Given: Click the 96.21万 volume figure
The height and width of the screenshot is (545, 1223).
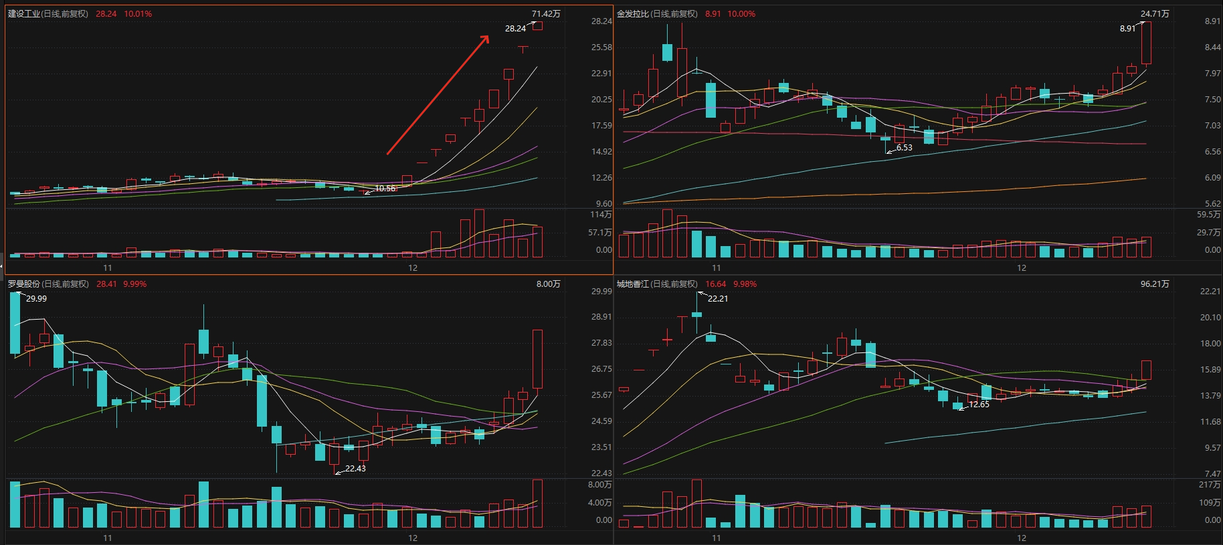Looking at the screenshot, I should tap(1155, 284).
